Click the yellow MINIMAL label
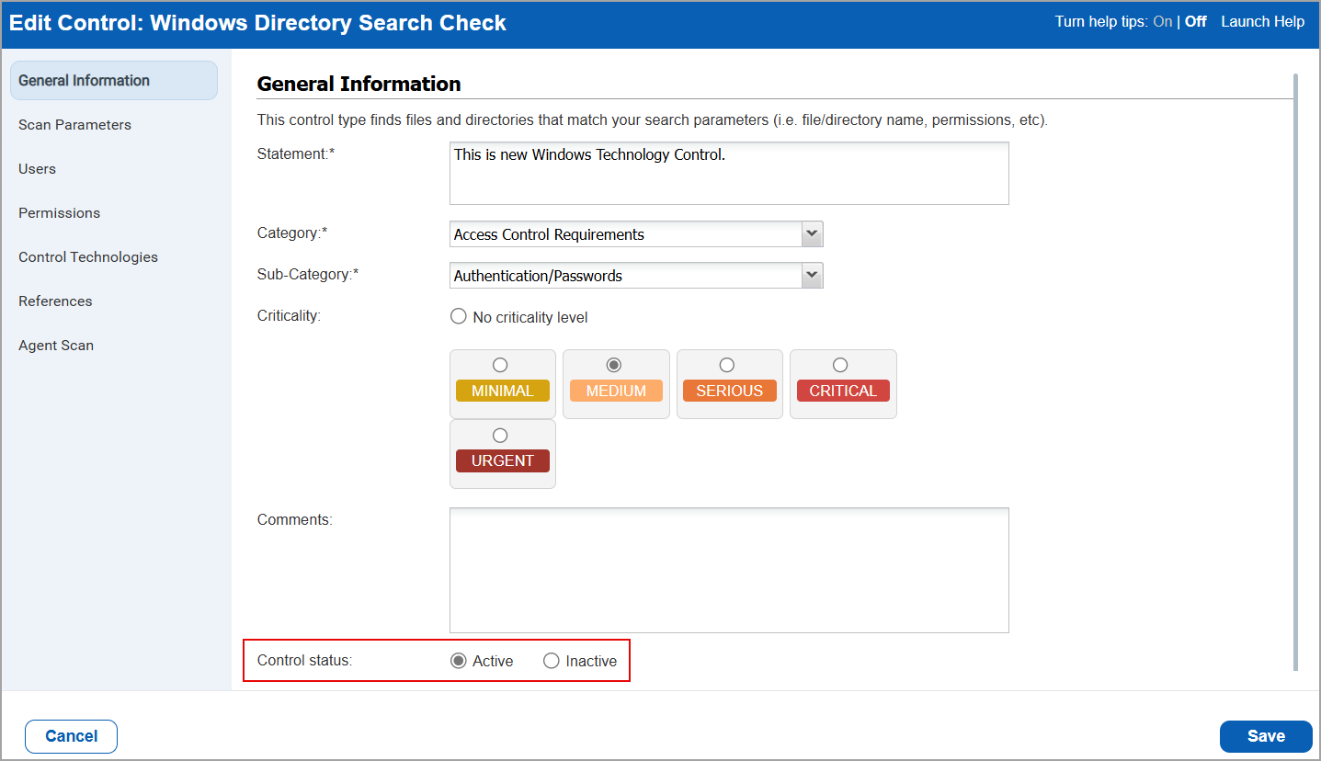Screen dimensions: 1321x761 [503, 391]
